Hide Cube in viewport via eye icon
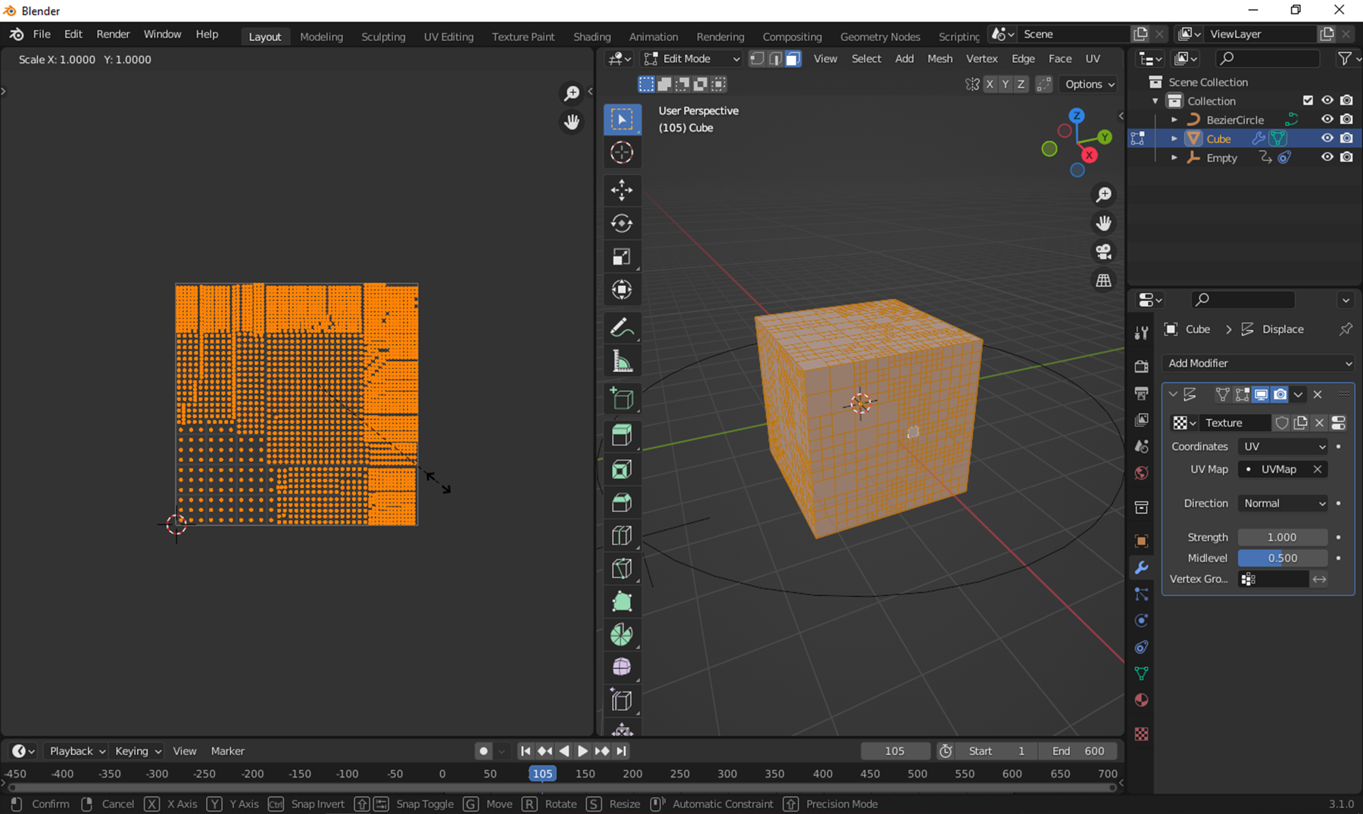1363x814 pixels. 1327,138
